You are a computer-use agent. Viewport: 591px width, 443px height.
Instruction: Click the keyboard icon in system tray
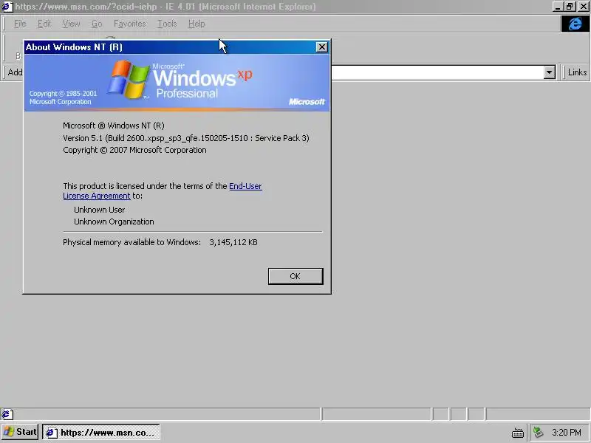[518, 433]
